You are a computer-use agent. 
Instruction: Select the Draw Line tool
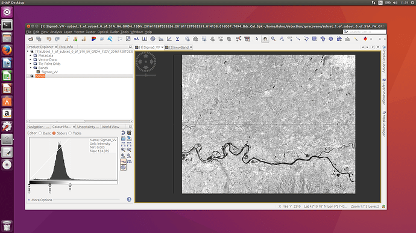[298, 39]
